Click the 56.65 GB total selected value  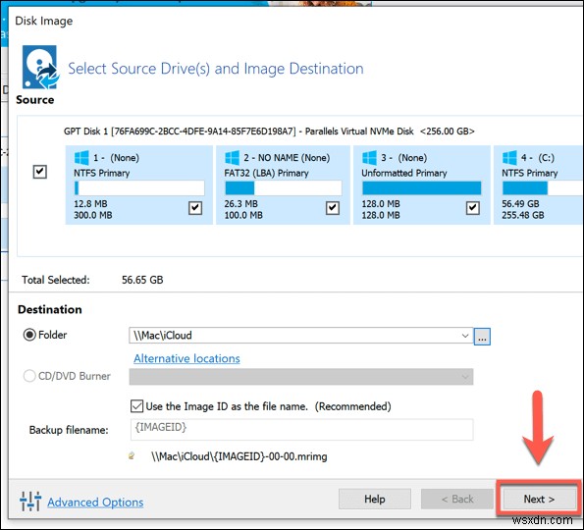coord(142,280)
